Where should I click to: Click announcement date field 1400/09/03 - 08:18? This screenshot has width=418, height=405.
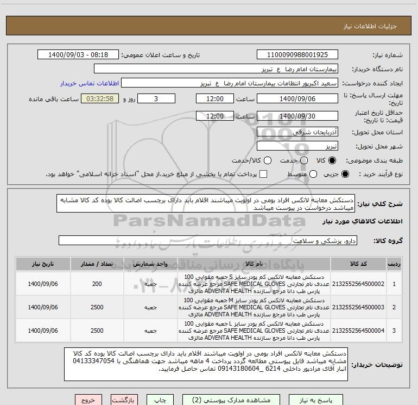click(78, 54)
